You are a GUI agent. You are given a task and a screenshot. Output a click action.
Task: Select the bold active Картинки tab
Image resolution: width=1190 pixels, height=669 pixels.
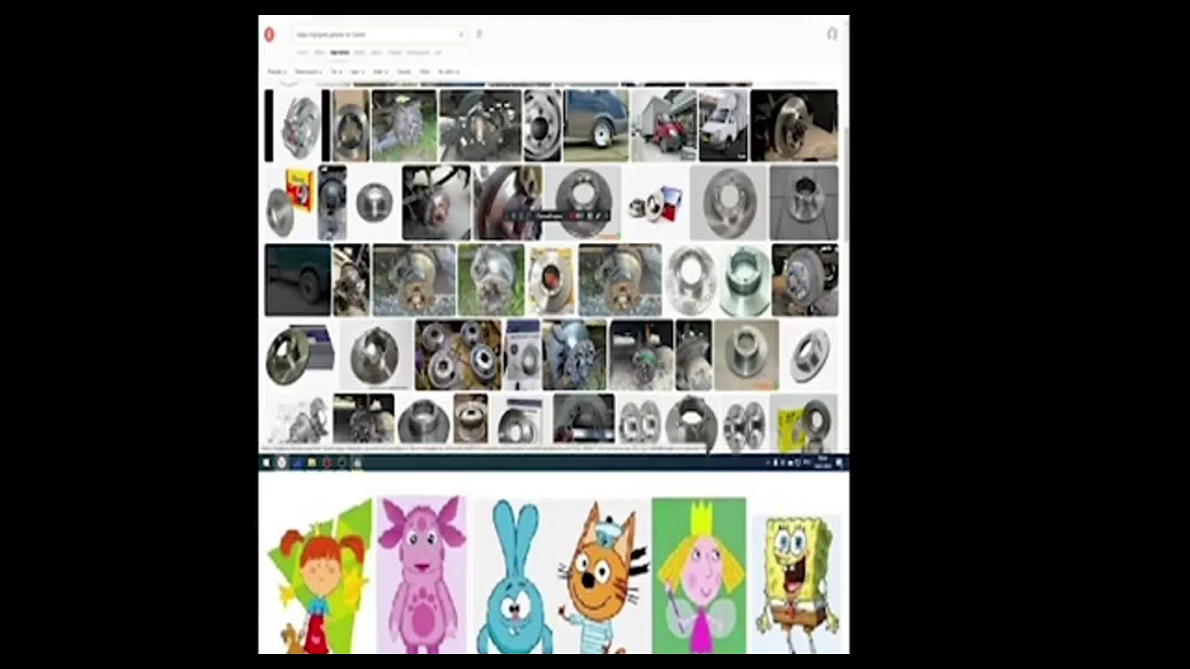[340, 53]
